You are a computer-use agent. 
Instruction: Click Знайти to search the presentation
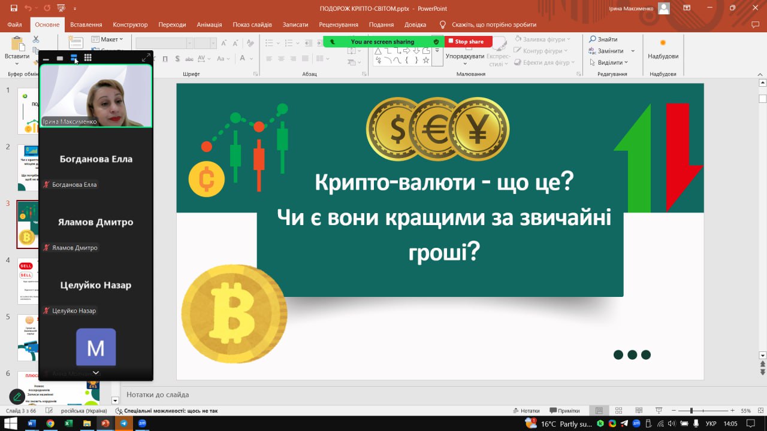[603, 40]
